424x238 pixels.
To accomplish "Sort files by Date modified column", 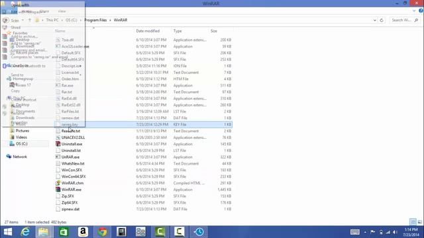I will click(148, 31).
